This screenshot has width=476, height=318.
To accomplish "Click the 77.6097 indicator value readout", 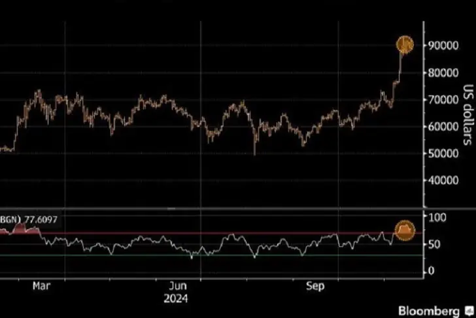I will pos(41,219).
